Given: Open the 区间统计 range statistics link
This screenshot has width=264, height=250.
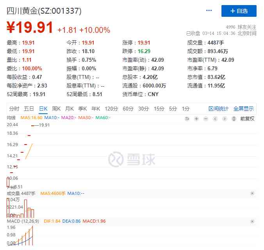Looking at the screenshot, I should 218,109.
